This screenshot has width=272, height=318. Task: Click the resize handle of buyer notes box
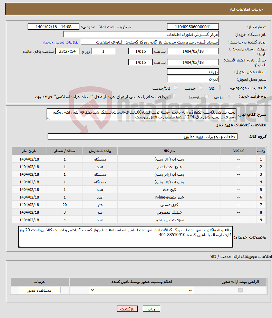point(20,245)
